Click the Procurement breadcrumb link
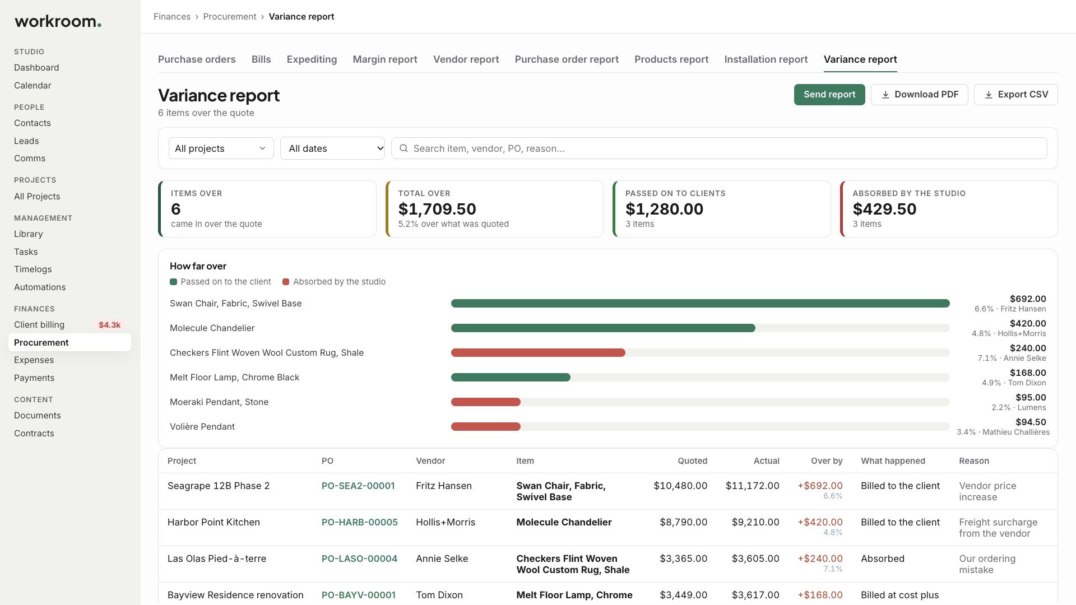The height and width of the screenshot is (605, 1076). 230,17
